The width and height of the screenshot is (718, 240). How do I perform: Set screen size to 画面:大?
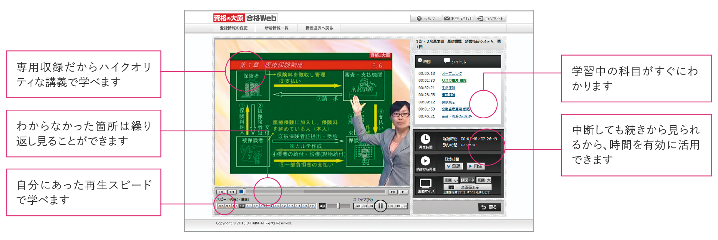[484, 180]
